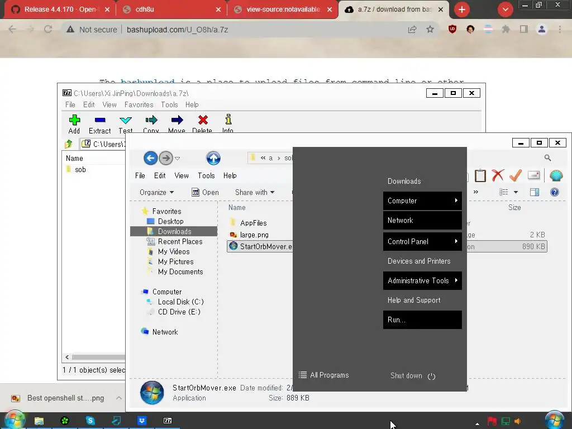The height and width of the screenshot is (429, 572).
Task: Open the 7-Zip Tools menu
Action: (x=170, y=104)
